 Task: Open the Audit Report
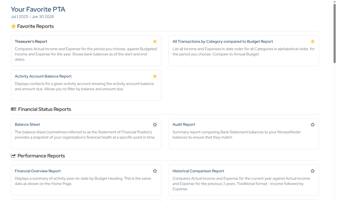click(x=184, y=125)
